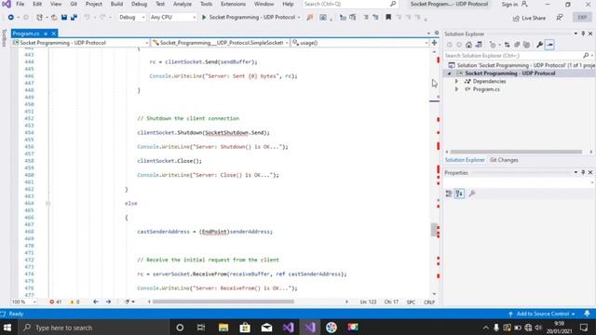Image resolution: width=596 pixels, height=335 pixels.
Task: Open the File menu
Action: 20,4
